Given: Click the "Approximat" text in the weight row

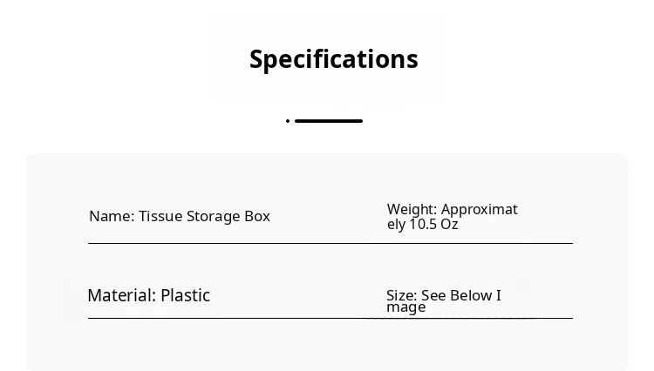Looking at the screenshot, I should [479, 209].
